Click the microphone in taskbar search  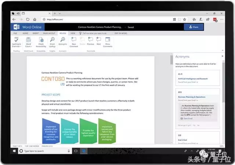tap(69, 151)
